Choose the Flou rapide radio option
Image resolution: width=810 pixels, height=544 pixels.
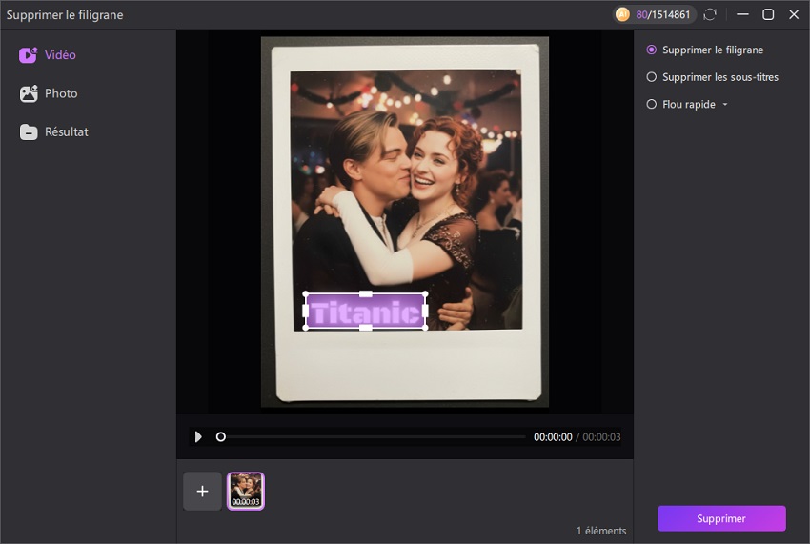[652, 105]
